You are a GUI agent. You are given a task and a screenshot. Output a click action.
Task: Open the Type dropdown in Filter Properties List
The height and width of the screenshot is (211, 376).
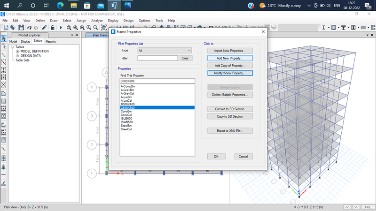(x=165, y=51)
